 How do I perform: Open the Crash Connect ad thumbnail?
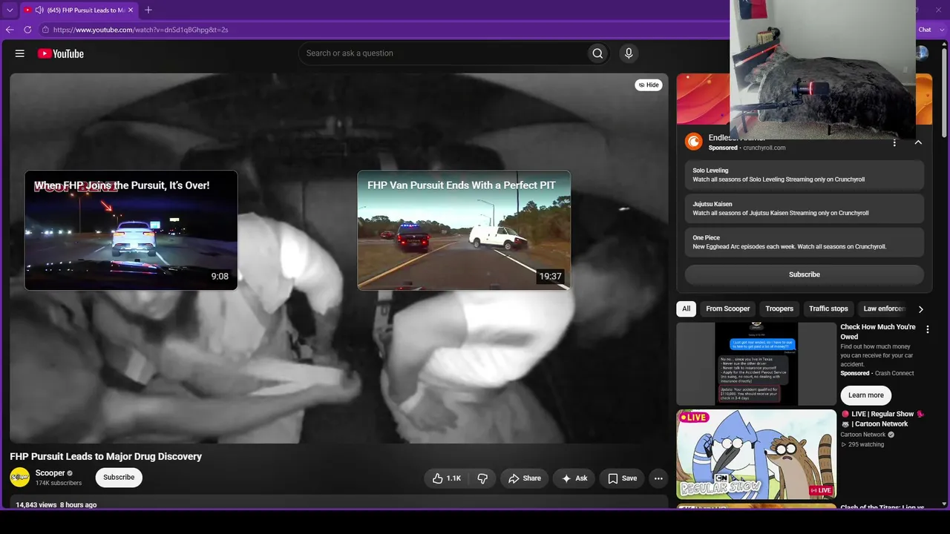click(756, 364)
